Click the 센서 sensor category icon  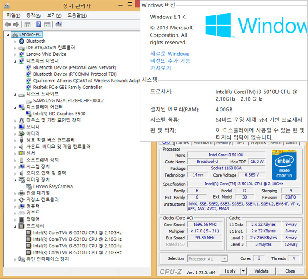pos(22,153)
